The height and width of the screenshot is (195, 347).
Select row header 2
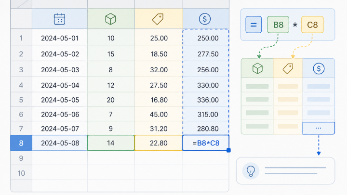[21, 54]
